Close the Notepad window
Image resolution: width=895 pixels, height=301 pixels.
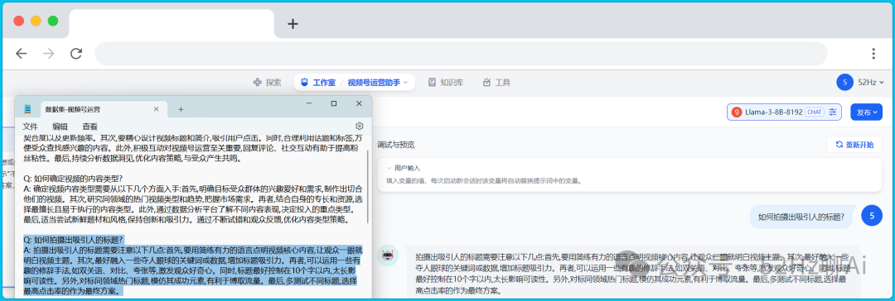pos(359,103)
